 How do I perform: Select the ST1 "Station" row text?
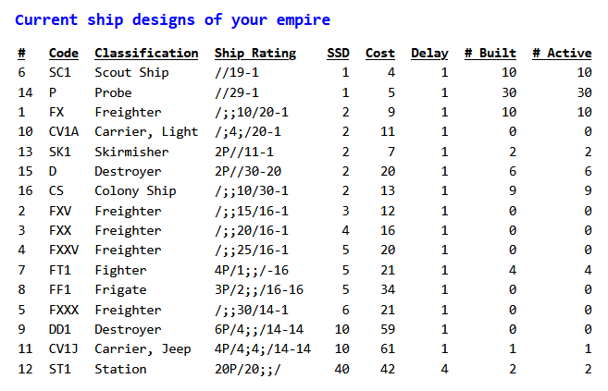click(x=120, y=369)
